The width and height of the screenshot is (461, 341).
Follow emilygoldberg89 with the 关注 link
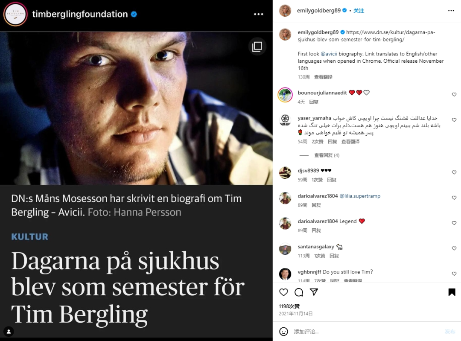tap(359, 11)
